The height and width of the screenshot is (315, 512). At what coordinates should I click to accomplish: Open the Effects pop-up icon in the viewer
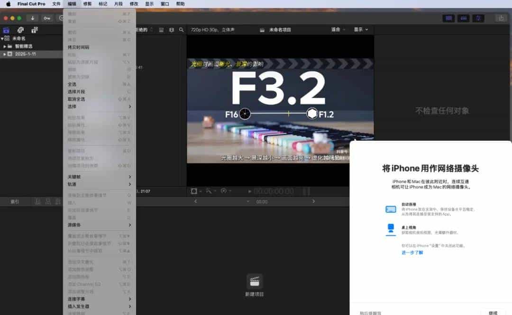(223, 191)
